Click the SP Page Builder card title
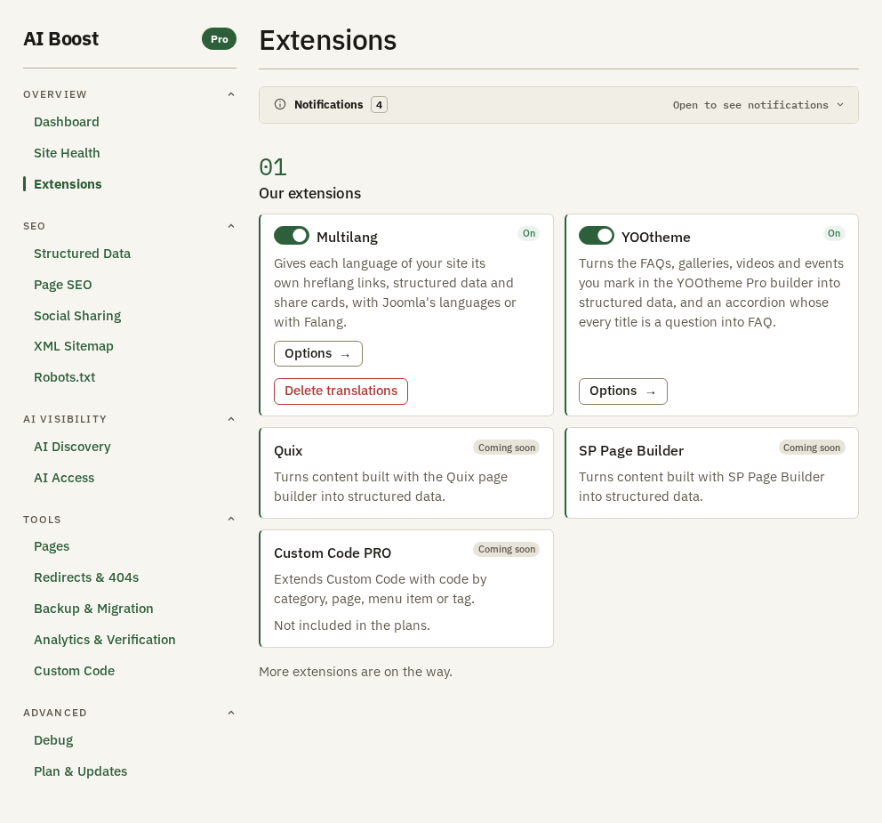This screenshot has height=823, width=882. [x=631, y=451]
